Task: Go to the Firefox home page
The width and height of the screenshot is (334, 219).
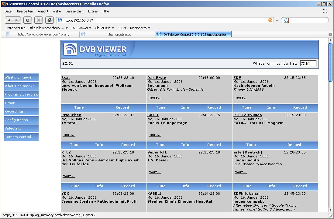Action: click(x=50, y=20)
